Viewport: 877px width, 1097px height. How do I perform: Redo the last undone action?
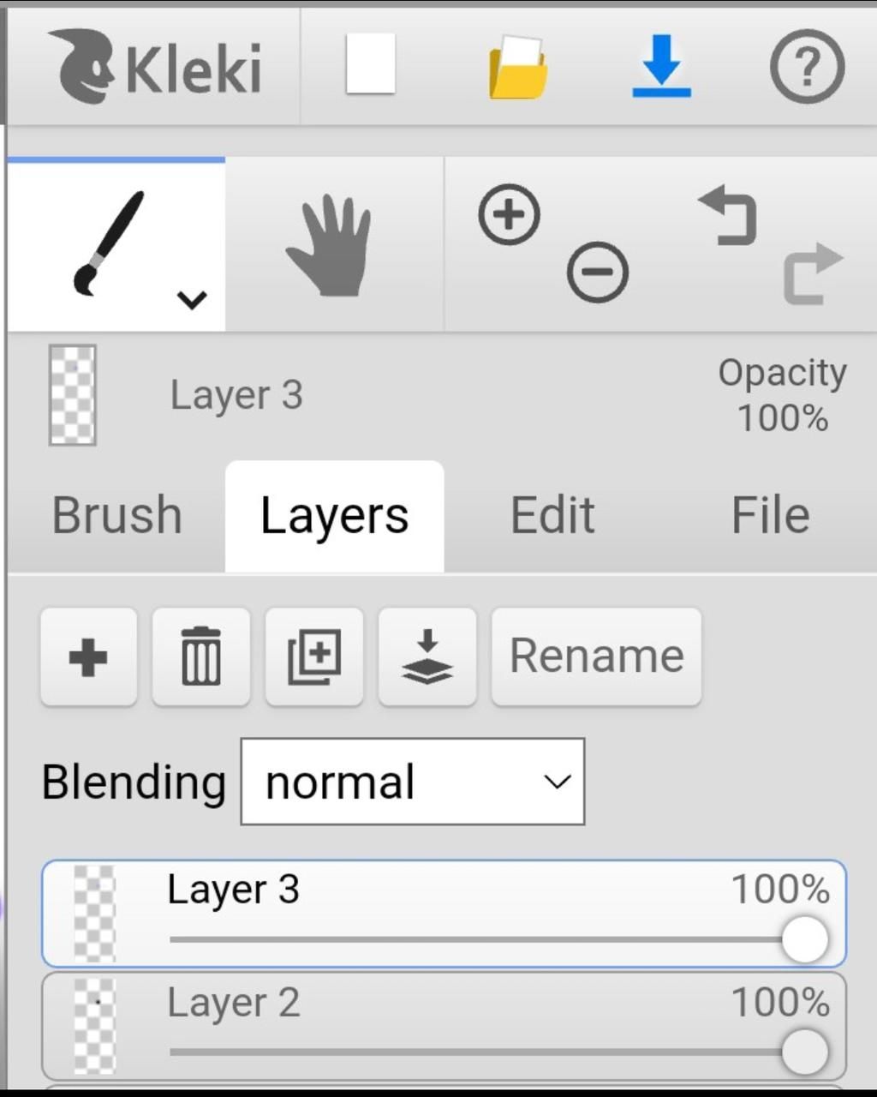812,273
